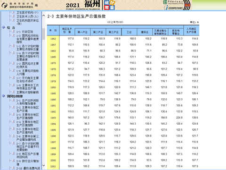The image size is (226, 170).
Task: Click the document icon beside 1-1 行政区划
Action: tap(13, 32)
